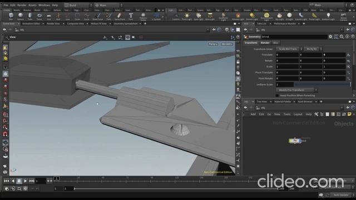Click play forward button
Screen dimensions: 356x200
(x=25, y=181)
